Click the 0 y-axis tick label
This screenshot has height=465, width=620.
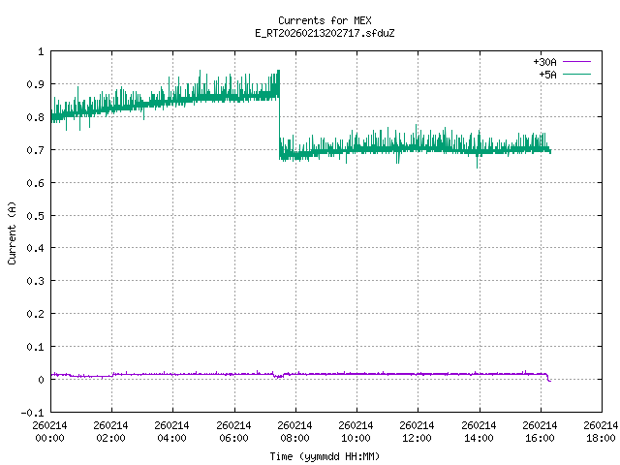coord(40,380)
